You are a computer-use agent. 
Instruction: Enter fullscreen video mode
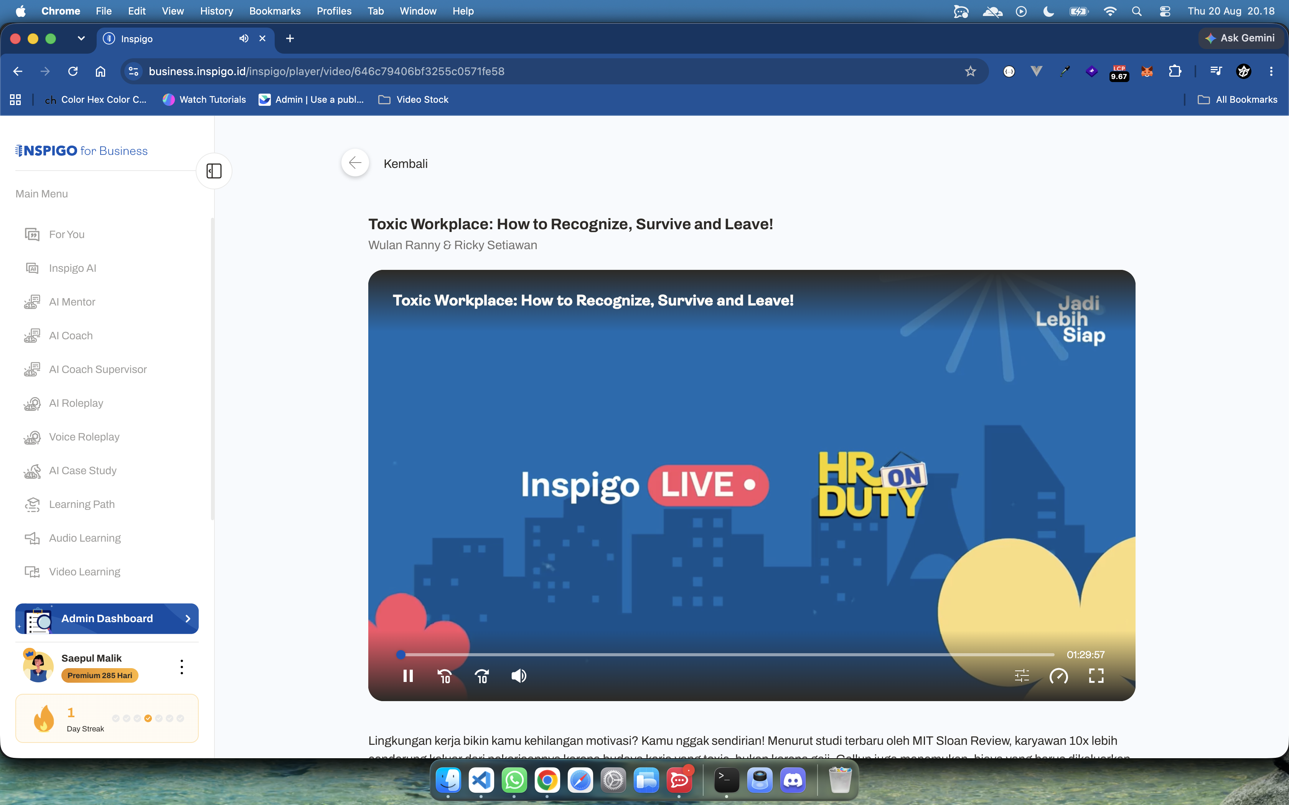point(1096,675)
